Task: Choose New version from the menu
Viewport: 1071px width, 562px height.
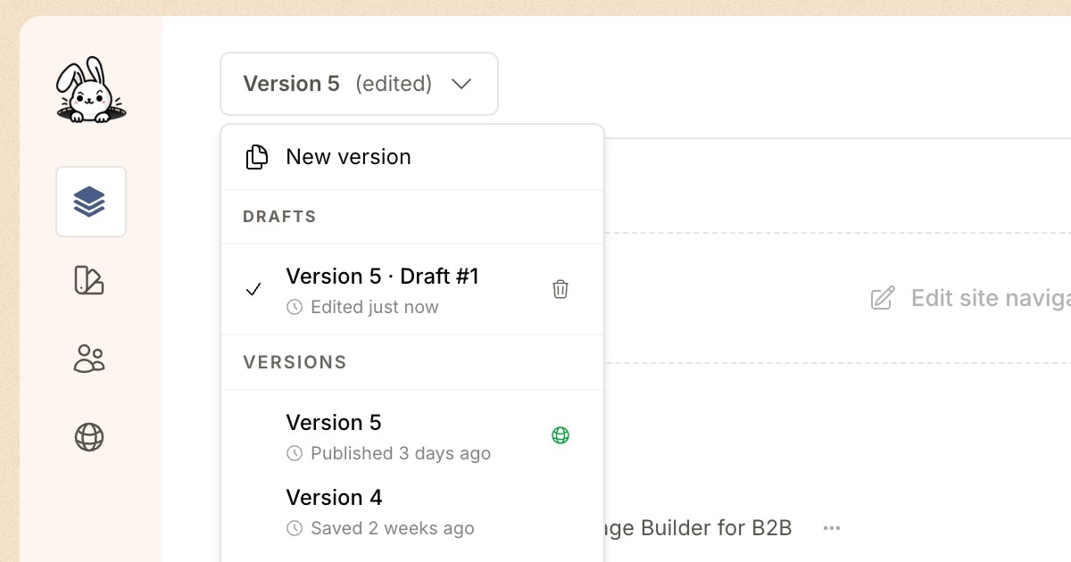Action: 348,157
